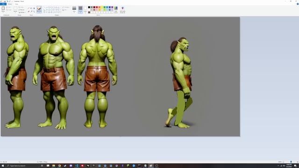Screen dimensions: 299x168
Task: Select the Color 1 foreground box
Action: pyautogui.click(x=80, y=9)
